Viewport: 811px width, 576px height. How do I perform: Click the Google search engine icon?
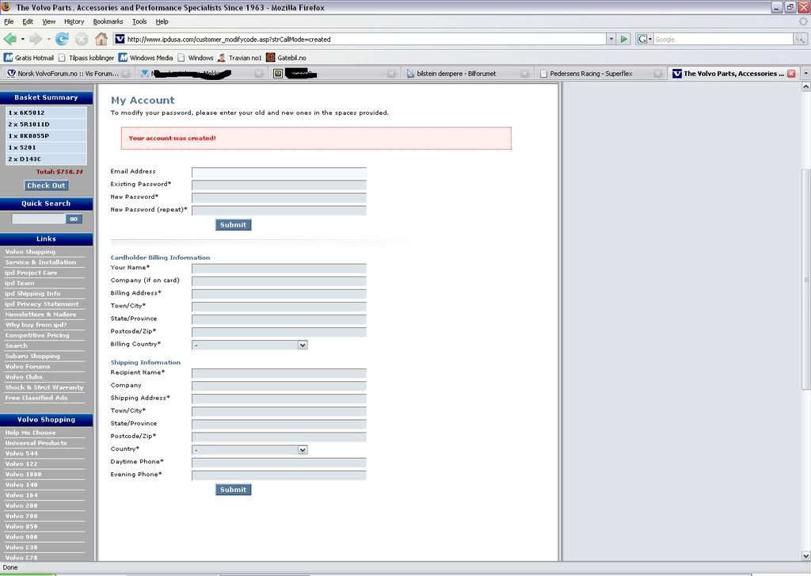pos(643,39)
